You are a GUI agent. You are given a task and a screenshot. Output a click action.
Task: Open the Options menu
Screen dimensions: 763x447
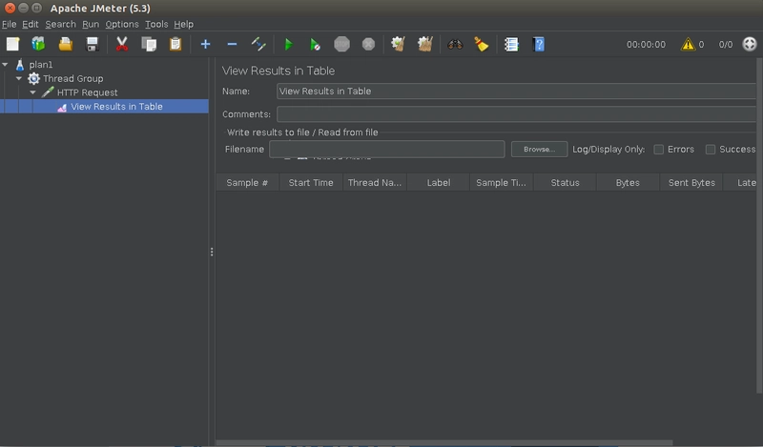pyautogui.click(x=122, y=24)
